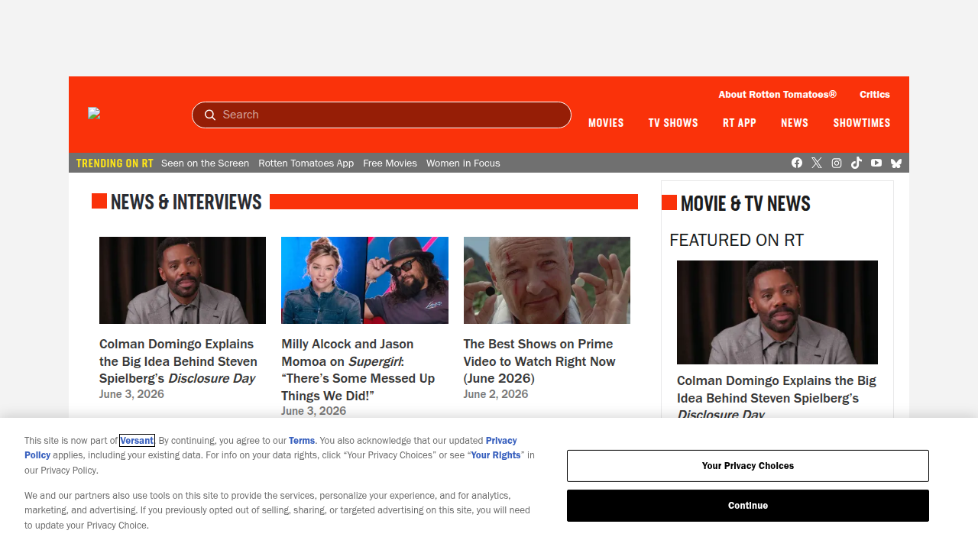
Task: Open the Bluesky butterfly icon
Action: (896, 163)
